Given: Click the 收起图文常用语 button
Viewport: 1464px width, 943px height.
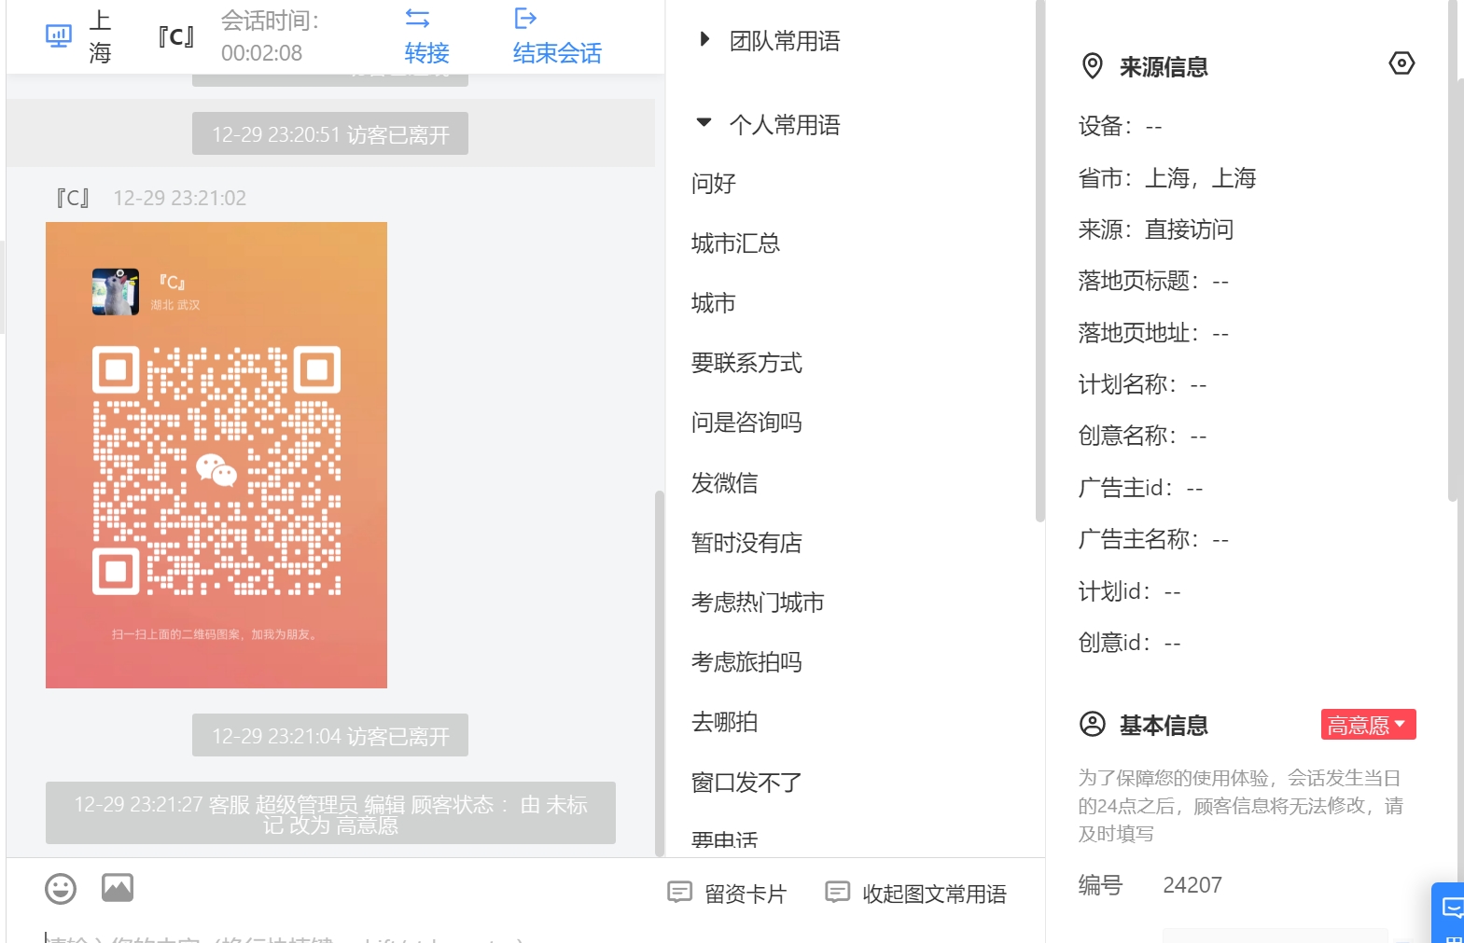Looking at the screenshot, I should pyautogui.click(x=916, y=894).
